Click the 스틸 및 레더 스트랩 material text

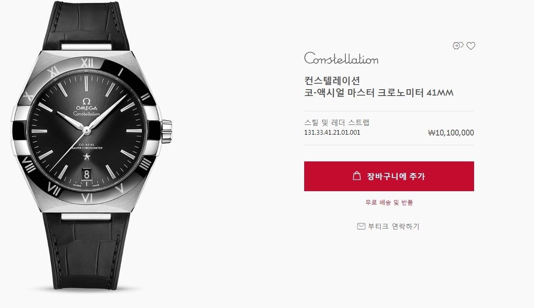click(x=337, y=123)
